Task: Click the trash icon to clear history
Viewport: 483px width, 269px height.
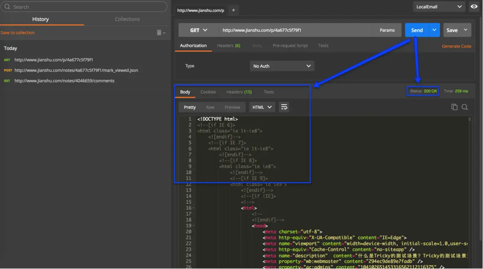Action: (159, 33)
